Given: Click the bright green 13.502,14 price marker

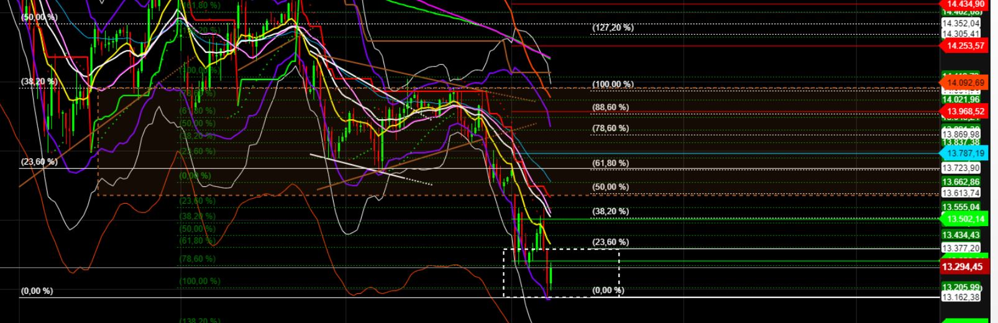Looking at the screenshot, I should pyautogui.click(x=964, y=219).
